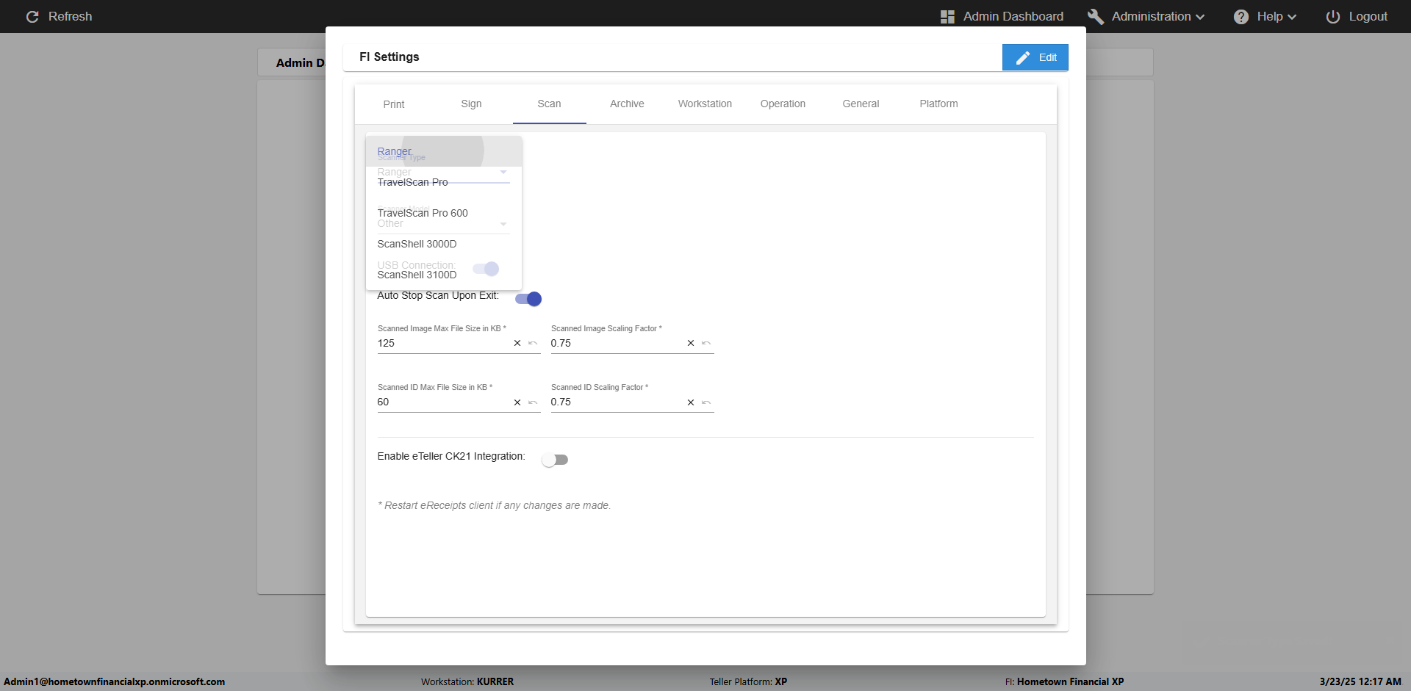This screenshot has width=1411, height=691.
Task: Click the Help question mark icon
Action: tap(1241, 17)
